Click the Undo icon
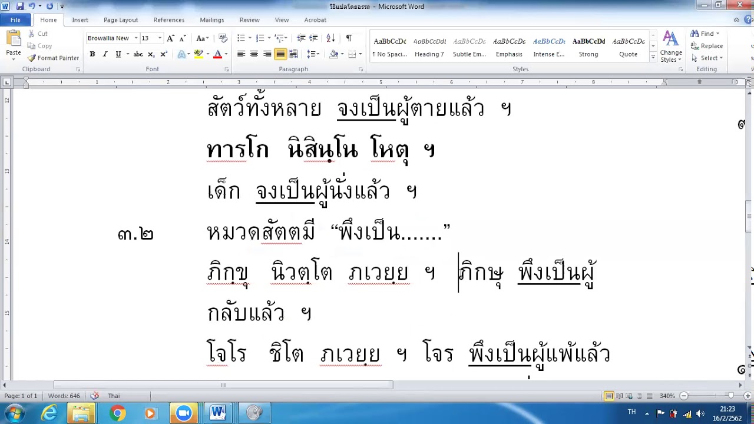This screenshot has height=424, width=754. 32,6
